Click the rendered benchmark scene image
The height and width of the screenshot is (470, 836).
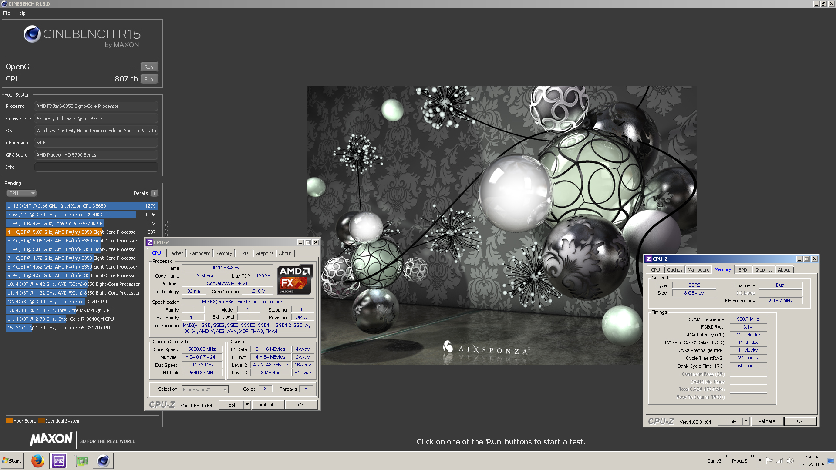click(x=501, y=225)
